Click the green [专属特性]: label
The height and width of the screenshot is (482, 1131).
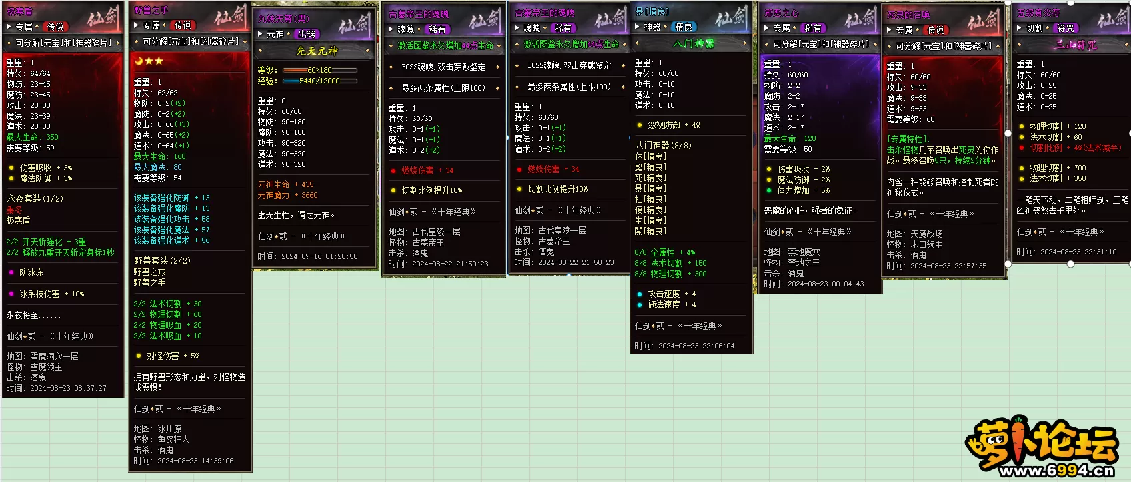point(908,139)
